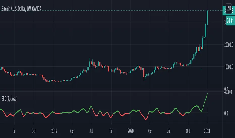Image resolution: width=235 pixels, height=138 pixels.
Task: Click the leftmost Jul label on time axis
Action: click(x=15, y=131)
